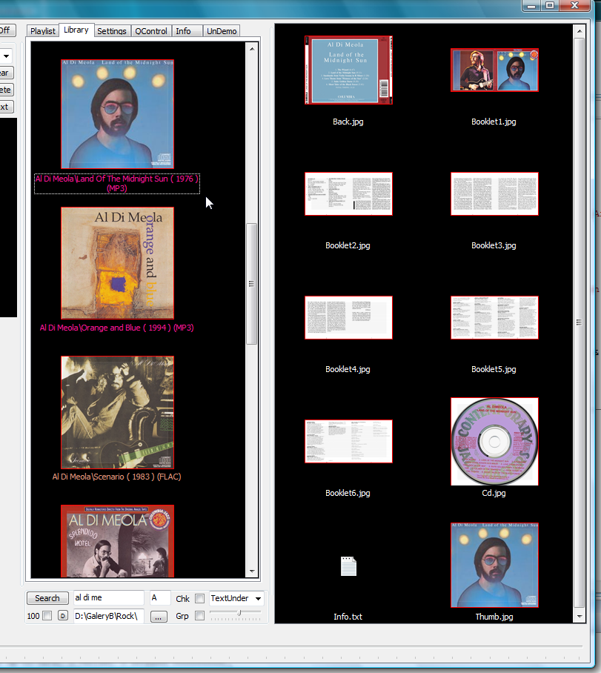The width and height of the screenshot is (601, 673).
Task: Click library list scroll up arrow
Action: 252,49
